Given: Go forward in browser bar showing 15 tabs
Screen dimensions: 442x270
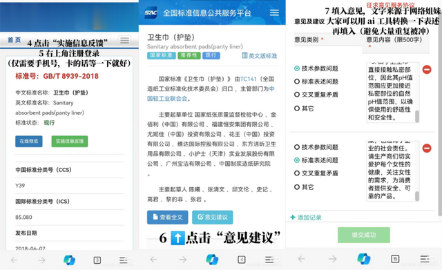Looking at the screenshot, I should click(x=333, y=259).
